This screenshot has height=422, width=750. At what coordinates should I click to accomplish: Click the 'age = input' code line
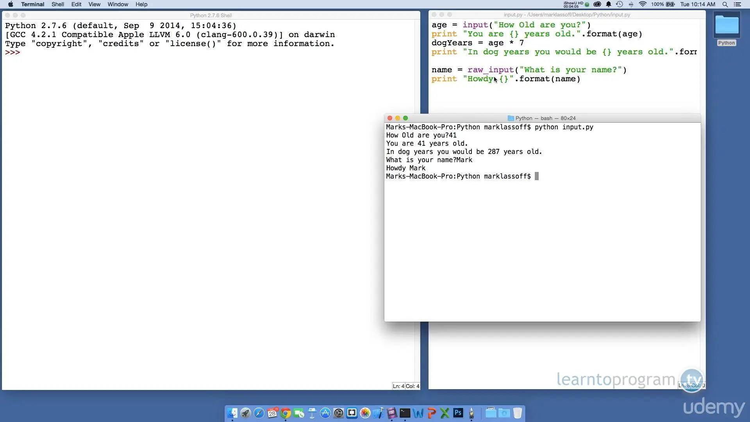pos(511,25)
